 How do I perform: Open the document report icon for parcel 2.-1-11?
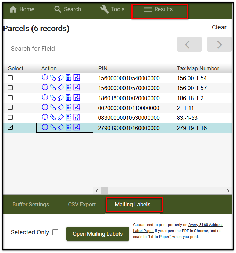[x=69, y=108]
